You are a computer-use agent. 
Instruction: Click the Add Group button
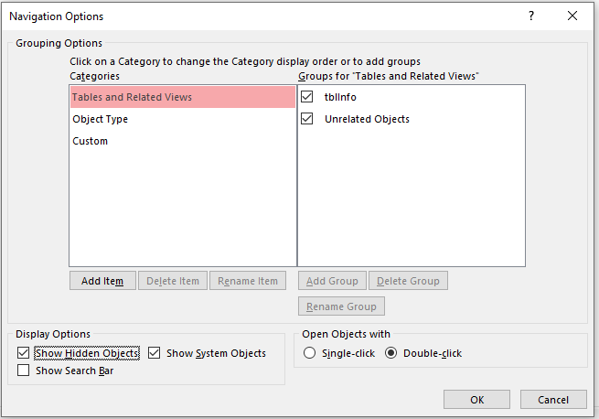pyautogui.click(x=332, y=281)
